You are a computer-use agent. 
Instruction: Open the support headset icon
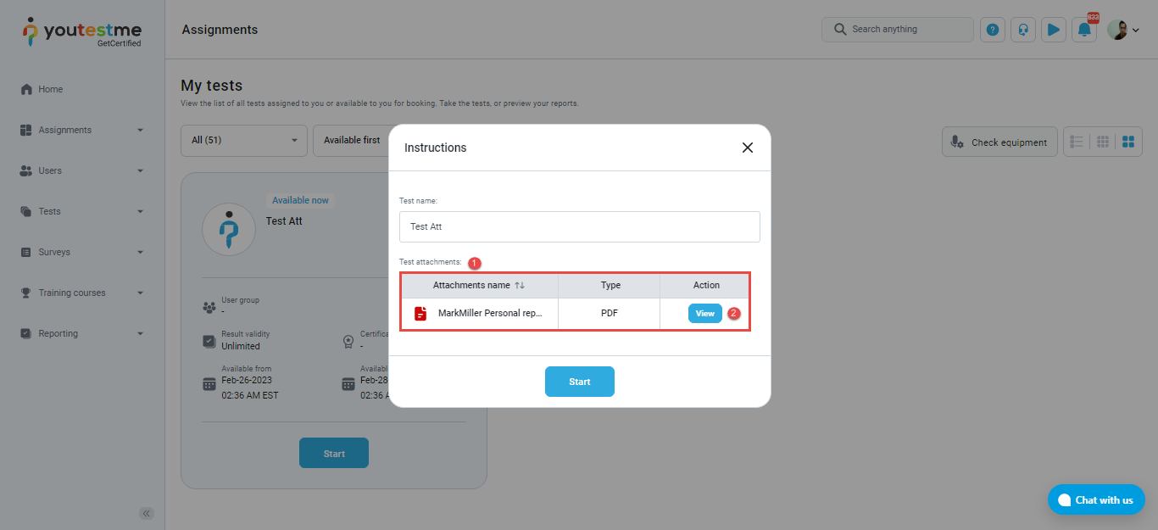click(1023, 30)
